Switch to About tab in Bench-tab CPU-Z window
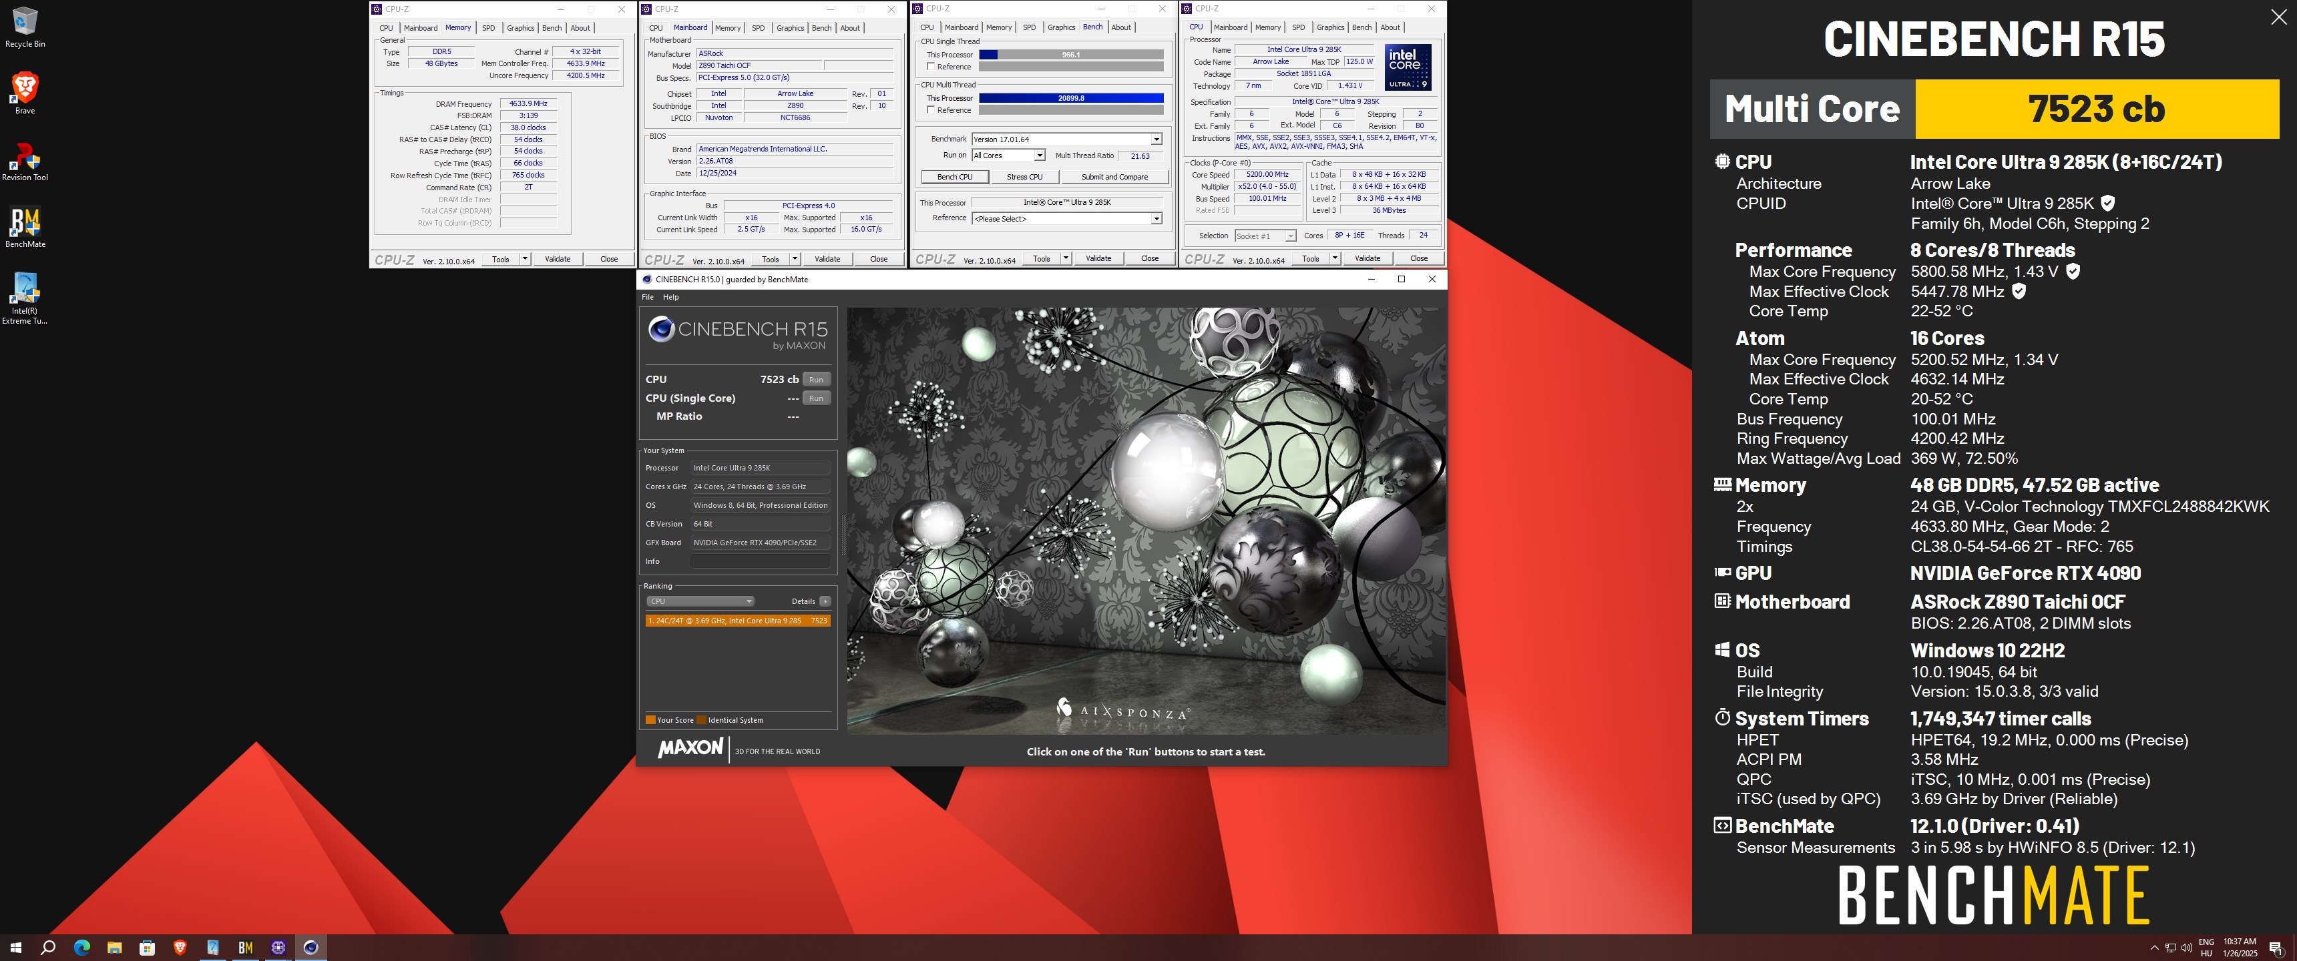 [x=1121, y=27]
